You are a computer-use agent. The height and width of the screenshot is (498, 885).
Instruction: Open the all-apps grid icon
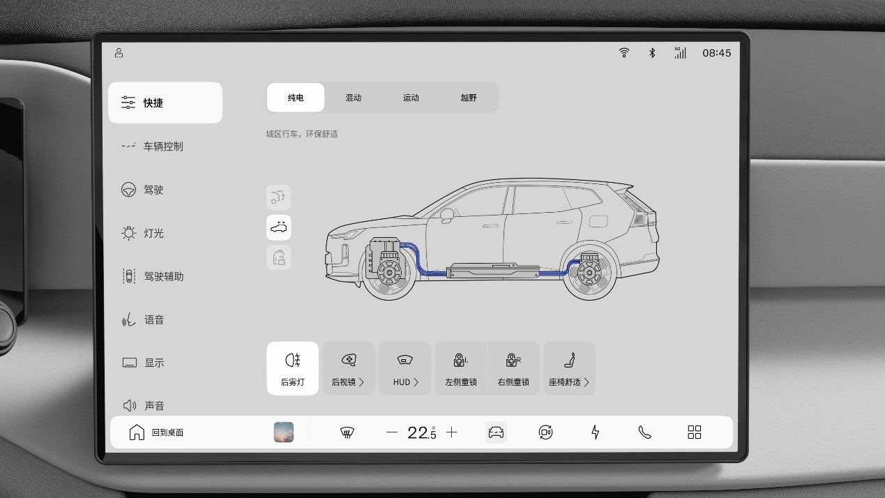click(x=695, y=432)
